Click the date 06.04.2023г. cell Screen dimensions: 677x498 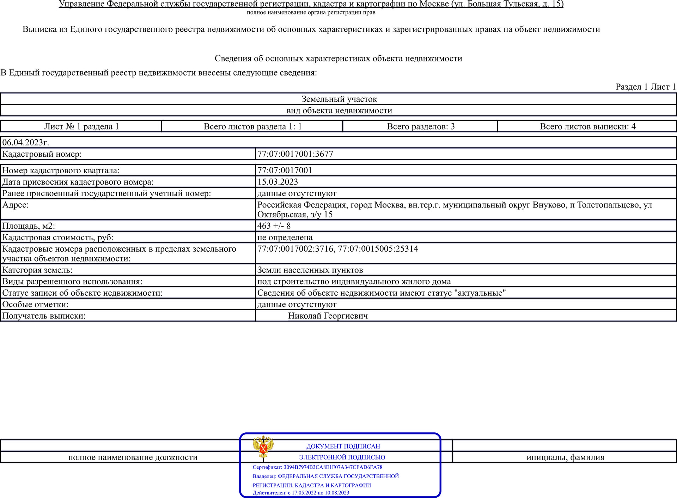(x=26, y=142)
